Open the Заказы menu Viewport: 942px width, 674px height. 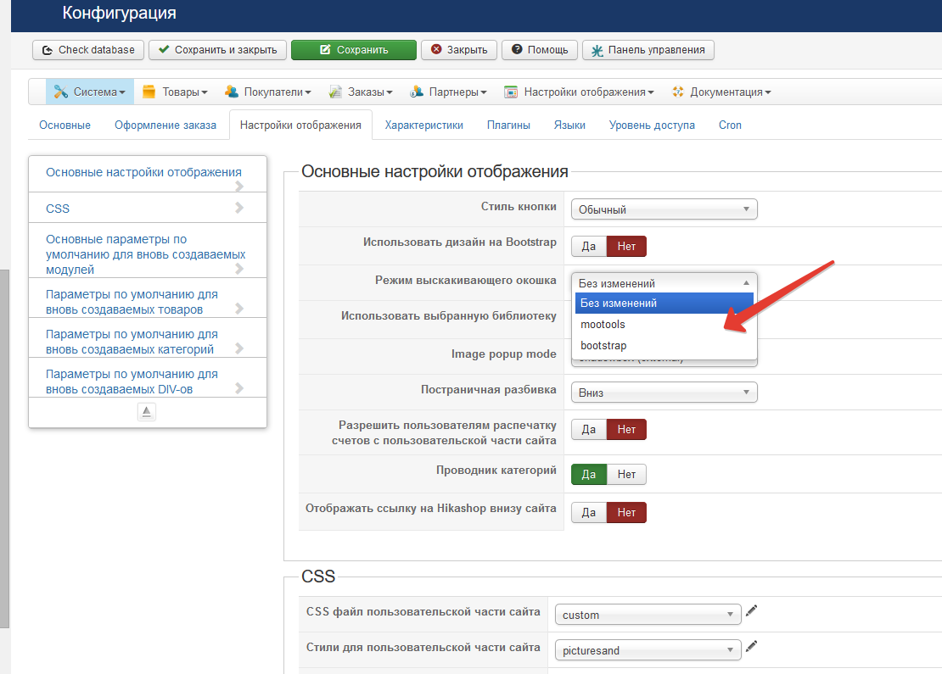(x=360, y=92)
